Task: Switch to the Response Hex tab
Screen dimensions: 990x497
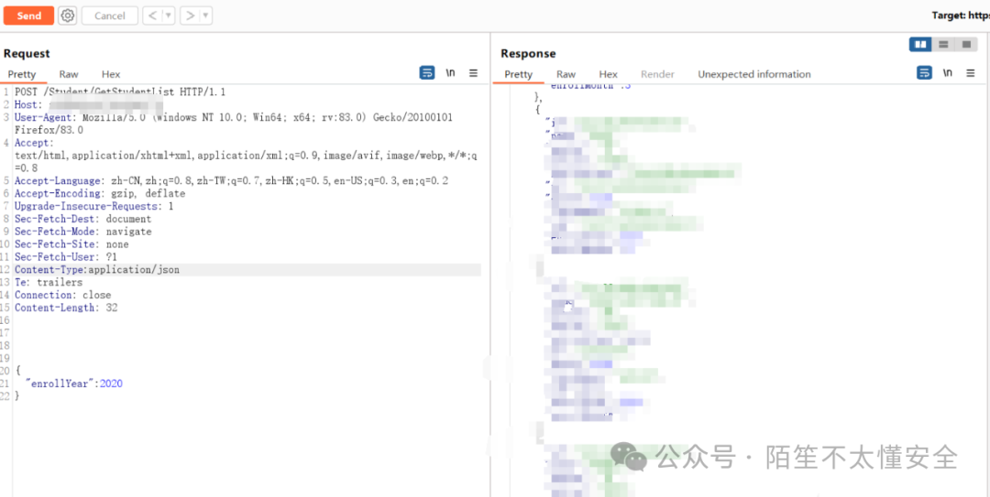Action: [x=609, y=74]
